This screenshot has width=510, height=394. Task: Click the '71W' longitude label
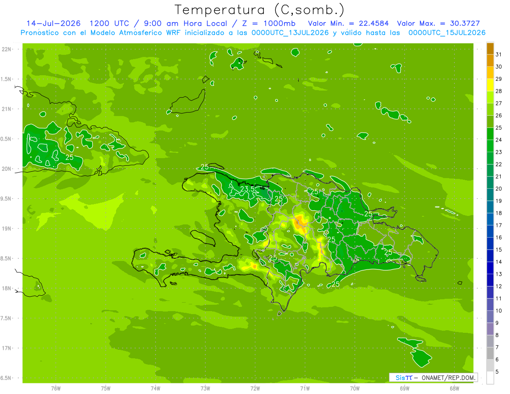pos(305,388)
